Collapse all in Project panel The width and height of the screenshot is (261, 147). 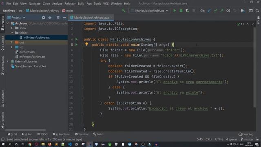pyautogui.click(x=50, y=17)
